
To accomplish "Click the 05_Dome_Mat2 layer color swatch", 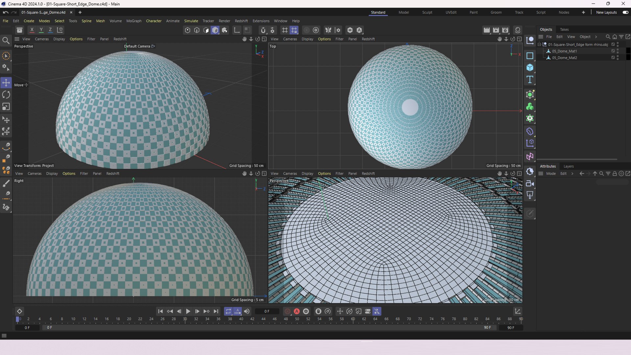I will (628, 58).
